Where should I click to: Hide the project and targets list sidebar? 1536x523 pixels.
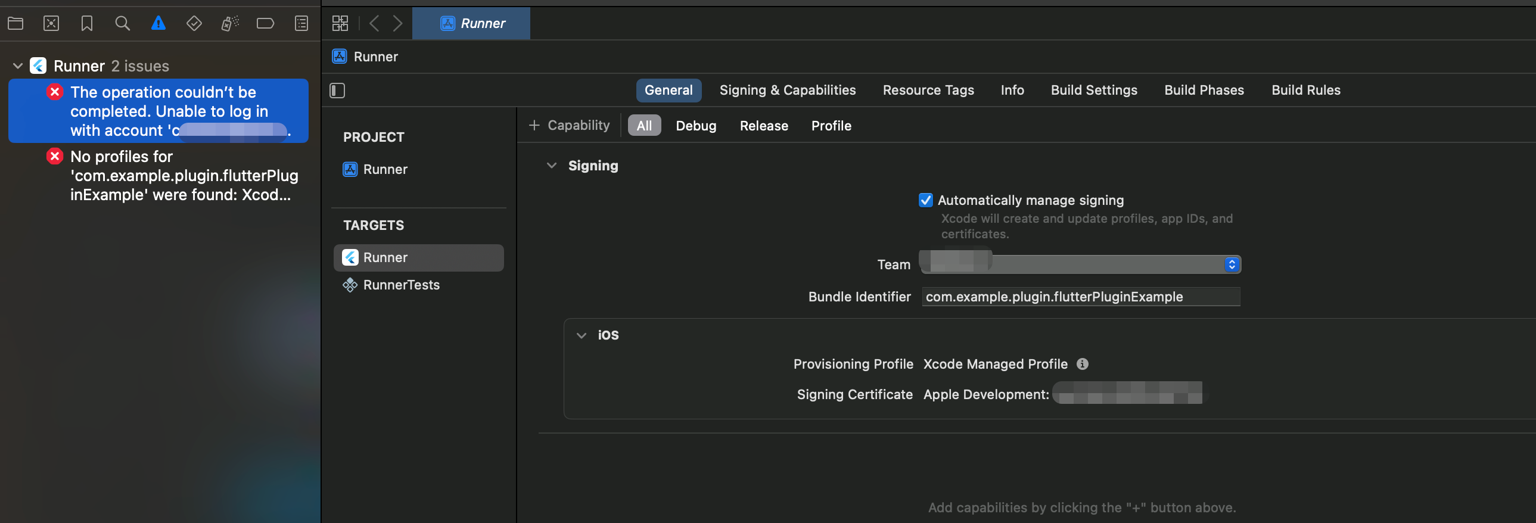coord(337,91)
